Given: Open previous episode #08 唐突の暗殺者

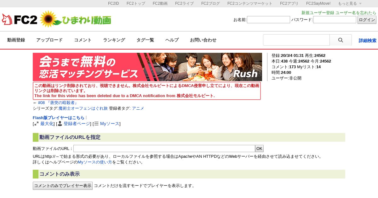Looking at the screenshot, I should coord(58,103).
